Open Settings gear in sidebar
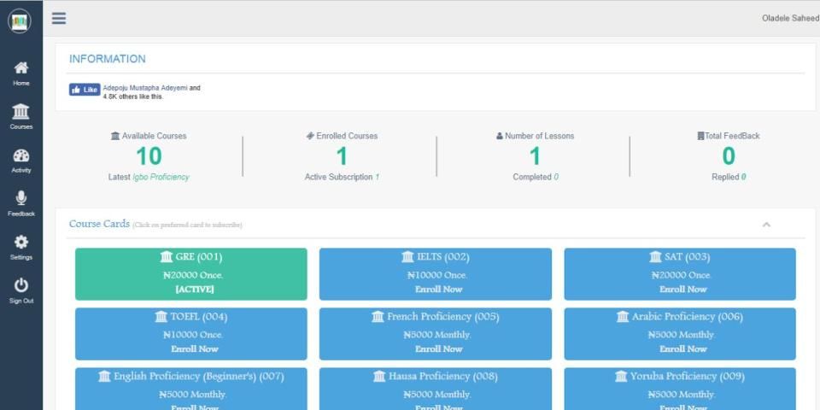The height and width of the screenshot is (410, 820). tap(21, 243)
